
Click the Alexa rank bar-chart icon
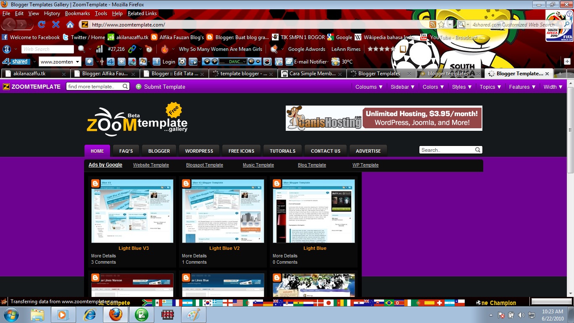click(100, 49)
